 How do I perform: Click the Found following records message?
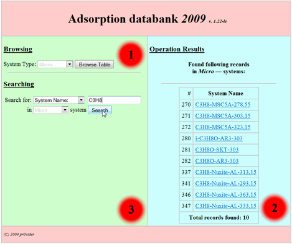tap(219, 68)
